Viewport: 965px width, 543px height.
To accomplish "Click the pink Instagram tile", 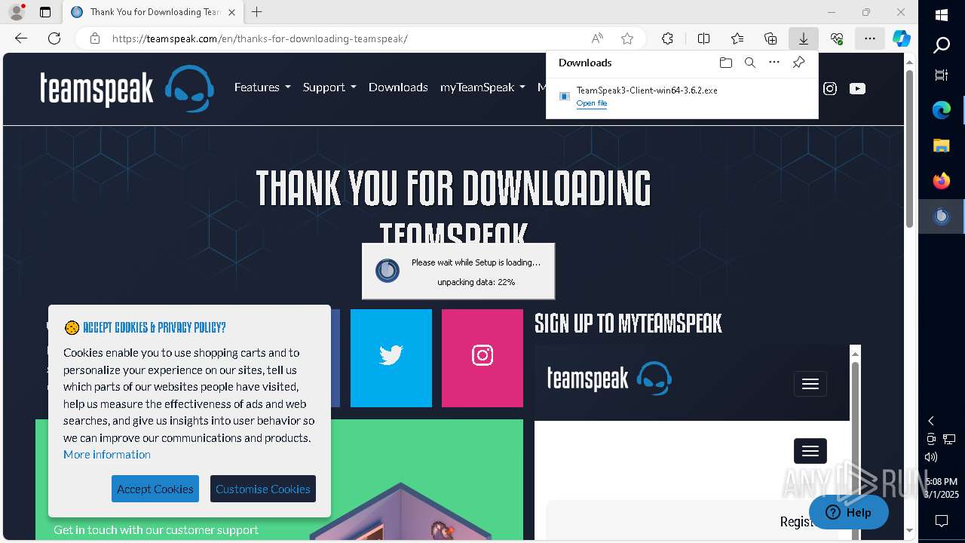I will [482, 358].
